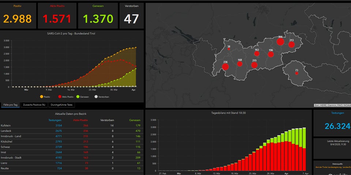The height and width of the screenshot is (175, 351).
Task: Switch to the Zuwachs Positive (%) tab
Action: click(34, 105)
